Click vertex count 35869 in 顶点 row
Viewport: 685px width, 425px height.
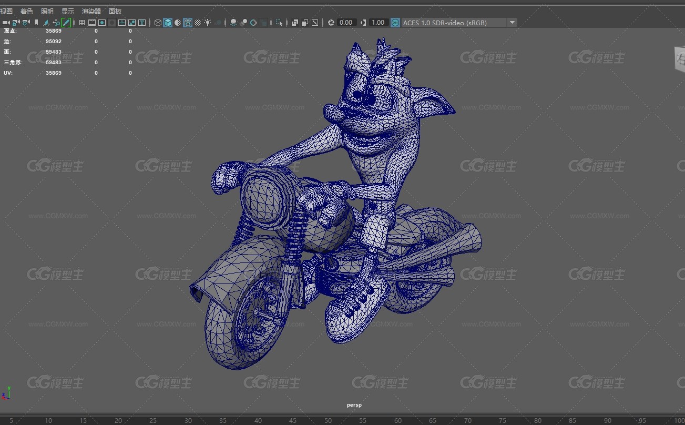point(54,31)
